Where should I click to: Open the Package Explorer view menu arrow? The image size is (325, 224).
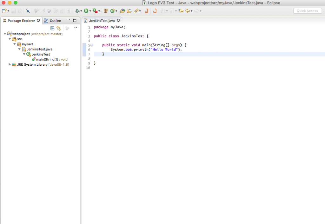[x=76, y=28]
